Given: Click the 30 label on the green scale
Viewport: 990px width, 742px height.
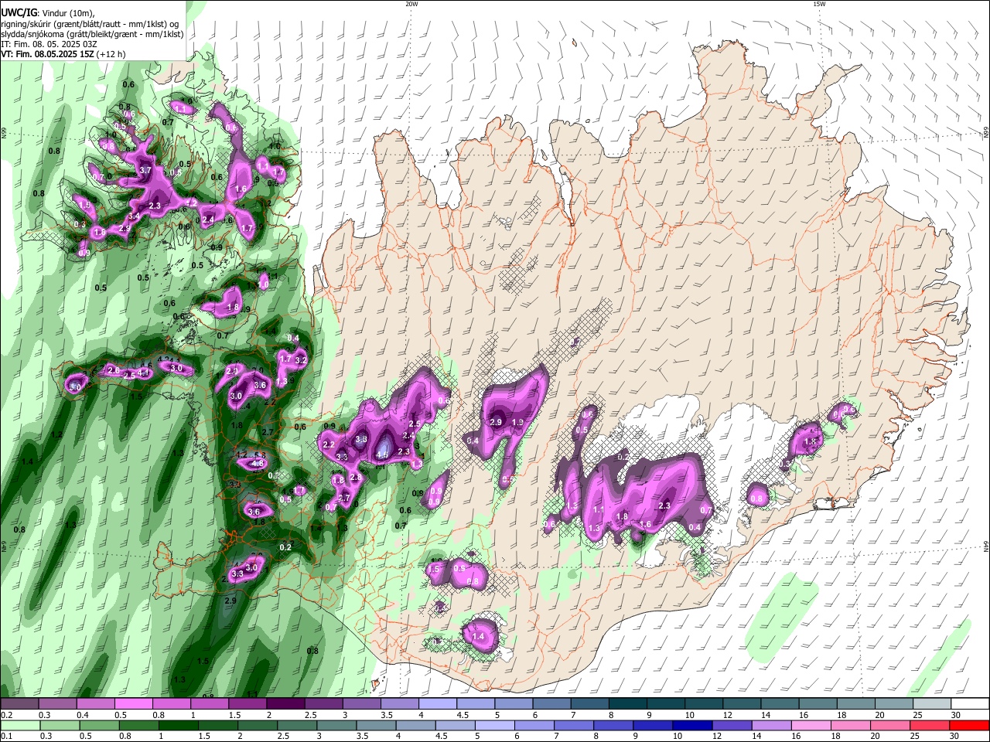Looking at the screenshot, I should click(x=955, y=737).
